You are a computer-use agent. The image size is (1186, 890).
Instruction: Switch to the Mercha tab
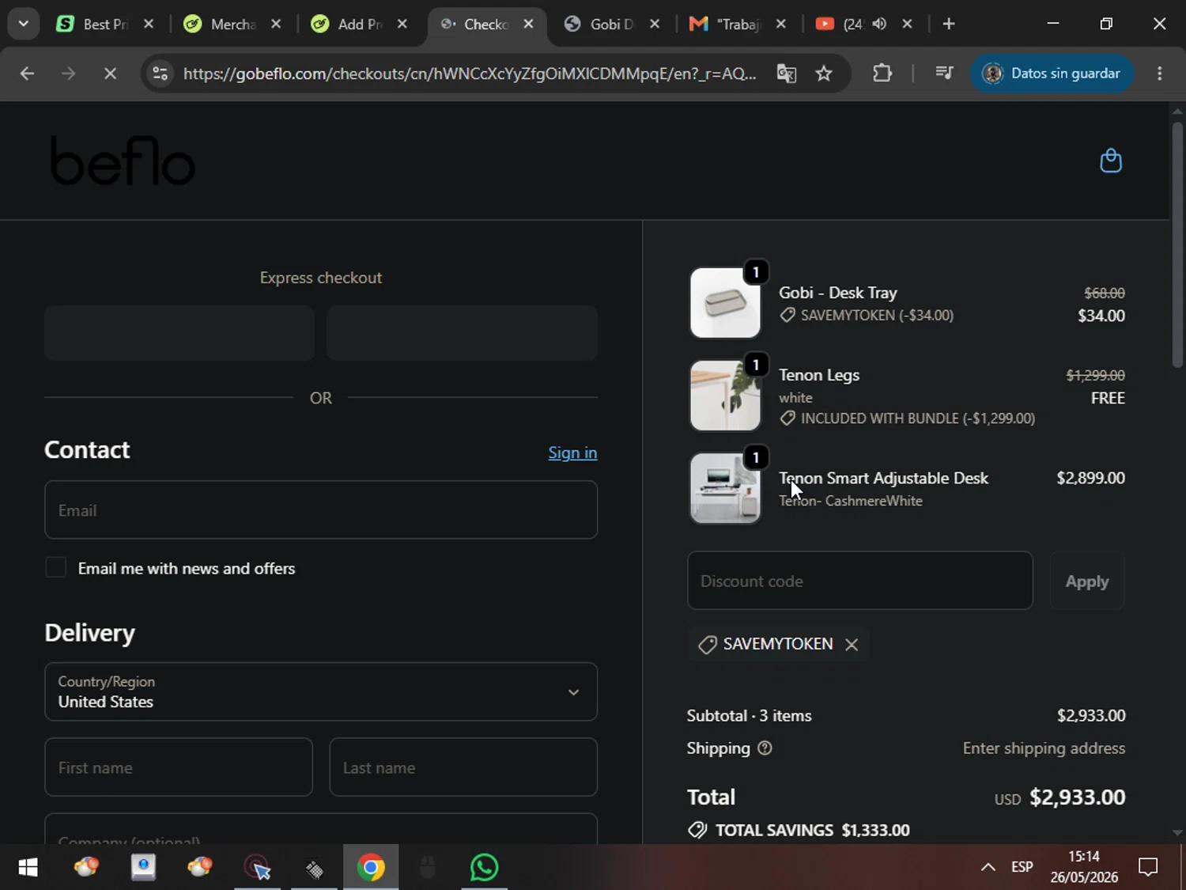(x=232, y=24)
